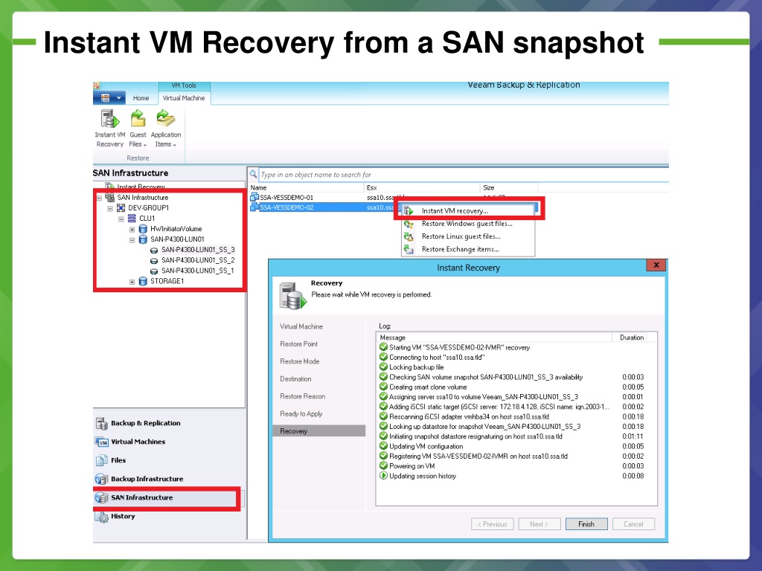Select VM row SSA-VESSDEMO-02
762x571 pixels.
286,207
